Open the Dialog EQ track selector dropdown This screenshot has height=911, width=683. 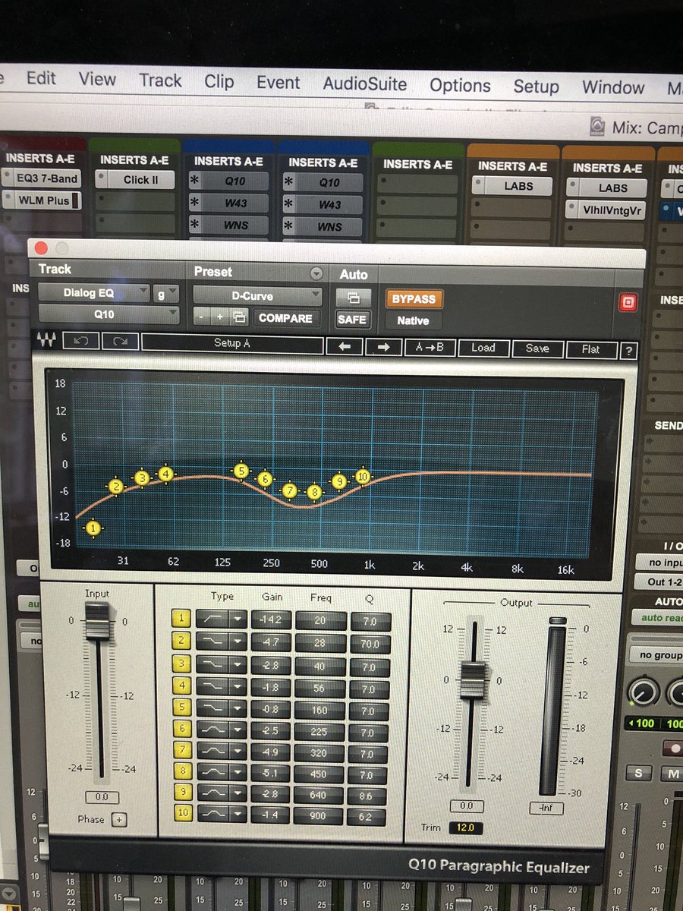click(x=94, y=292)
